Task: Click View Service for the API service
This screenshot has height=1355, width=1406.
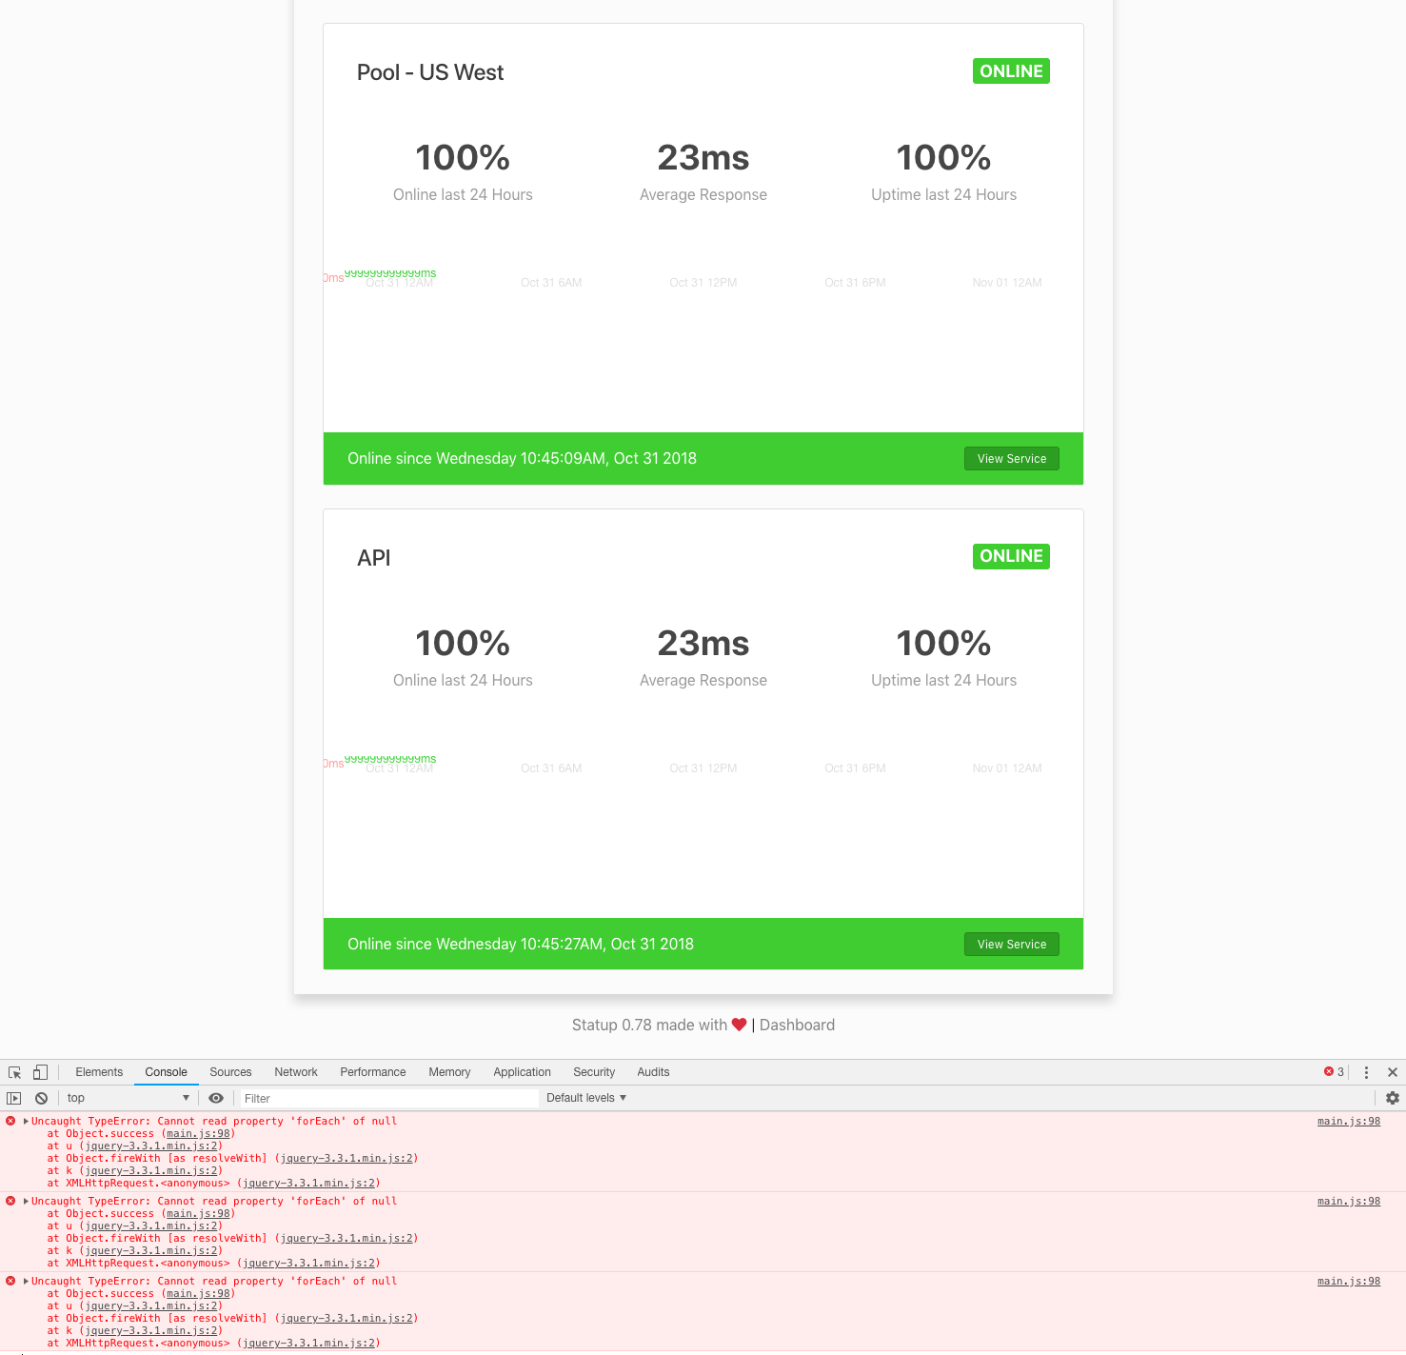Action: pos(1011,944)
